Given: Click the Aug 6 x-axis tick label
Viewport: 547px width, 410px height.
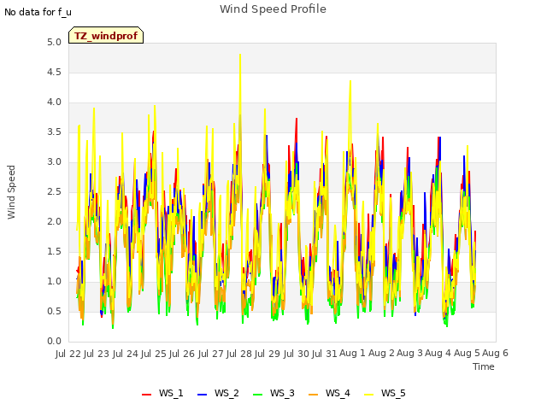Looking at the screenshot, I should click(x=495, y=354).
